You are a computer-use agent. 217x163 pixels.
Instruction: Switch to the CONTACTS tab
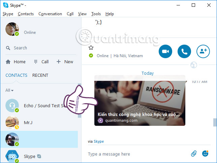16,75
